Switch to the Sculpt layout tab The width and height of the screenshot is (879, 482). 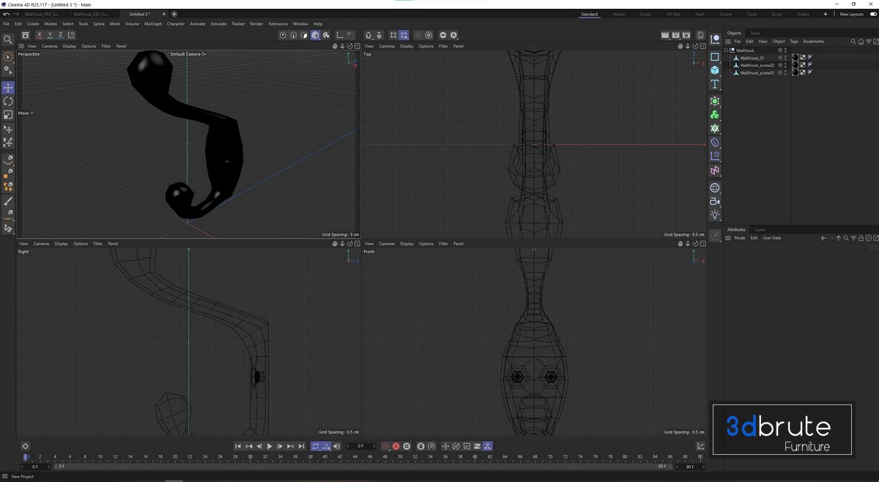pyautogui.click(x=645, y=14)
